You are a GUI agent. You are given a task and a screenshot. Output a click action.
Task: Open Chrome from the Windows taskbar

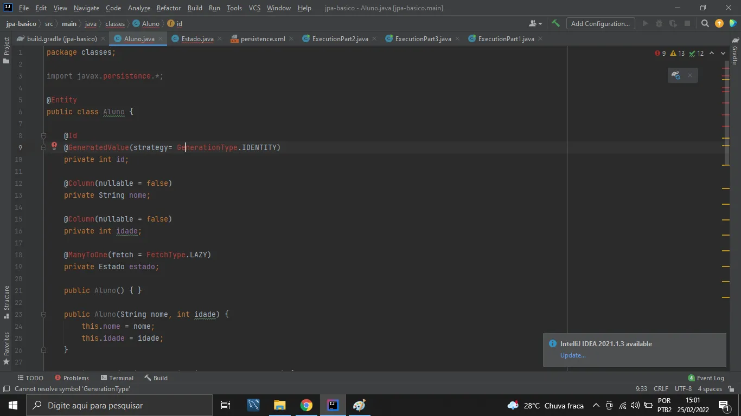[306, 405]
